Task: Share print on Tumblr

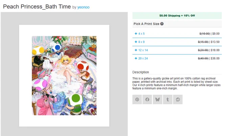Action: tap(167, 99)
